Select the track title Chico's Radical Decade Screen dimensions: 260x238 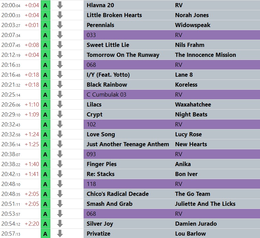coord(117,194)
